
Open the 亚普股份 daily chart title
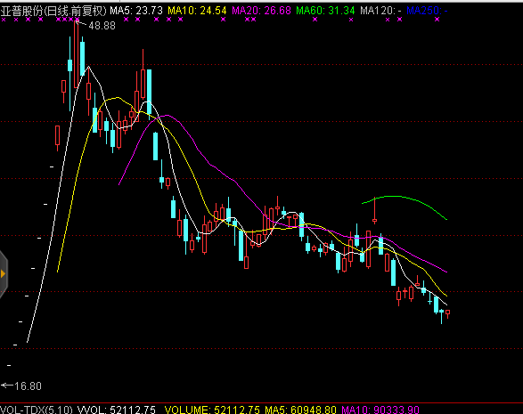pos(53,11)
